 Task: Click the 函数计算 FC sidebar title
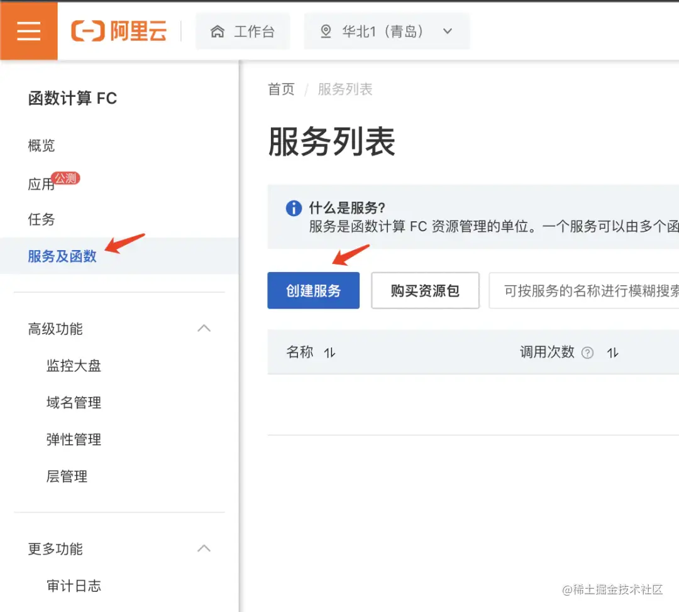[72, 98]
